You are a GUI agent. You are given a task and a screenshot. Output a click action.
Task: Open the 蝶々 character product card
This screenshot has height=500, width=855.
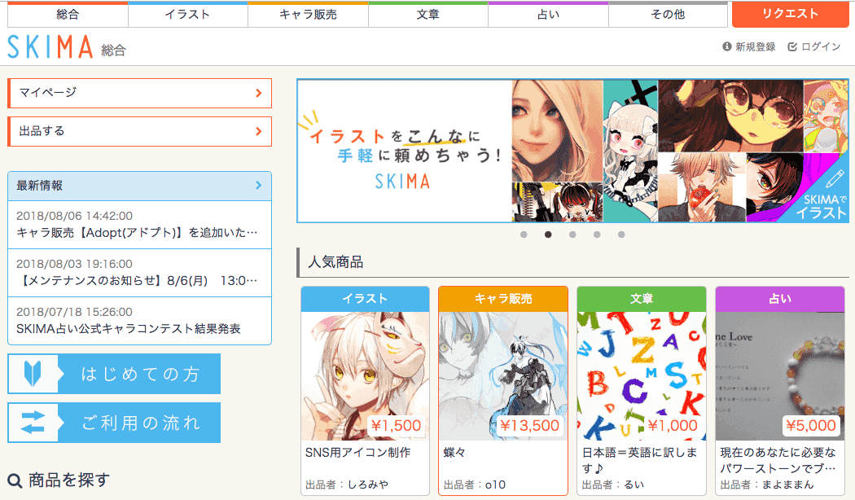[x=503, y=391]
